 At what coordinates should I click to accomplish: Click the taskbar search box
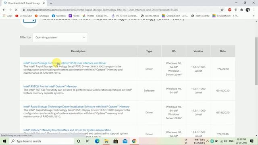(x=42, y=141)
